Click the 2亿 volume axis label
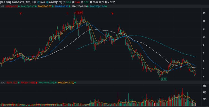Viewport: 209px width, 107px height. click(204, 99)
